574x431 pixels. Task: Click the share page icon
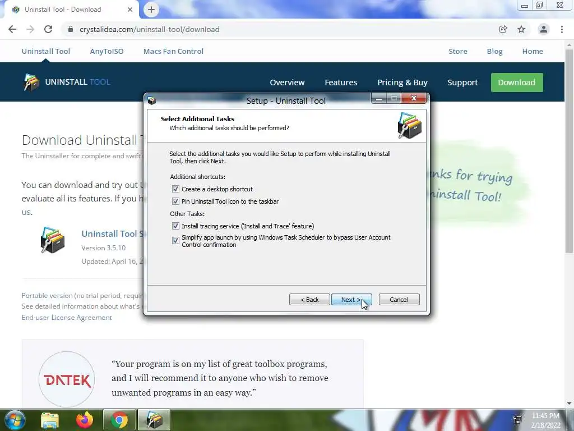click(x=503, y=29)
